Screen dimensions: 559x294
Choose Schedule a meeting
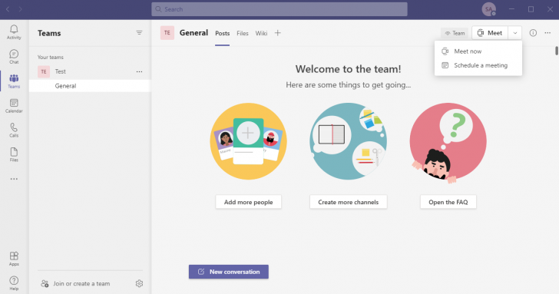[478, 65]
